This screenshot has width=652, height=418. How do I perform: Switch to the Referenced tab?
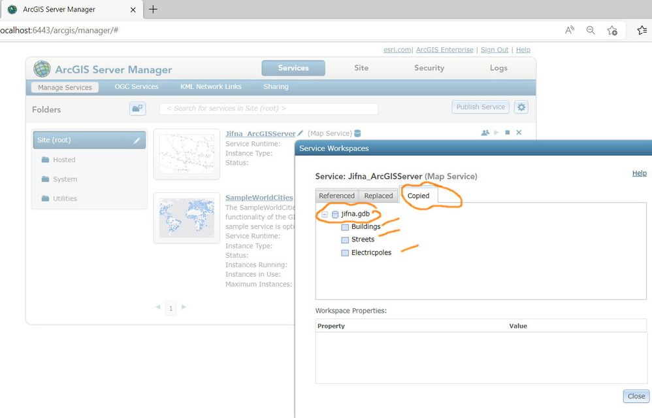click(336, 196)
